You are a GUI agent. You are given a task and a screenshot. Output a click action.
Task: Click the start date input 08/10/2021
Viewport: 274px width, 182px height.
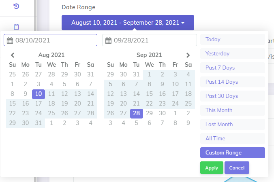tap(51, 40)
